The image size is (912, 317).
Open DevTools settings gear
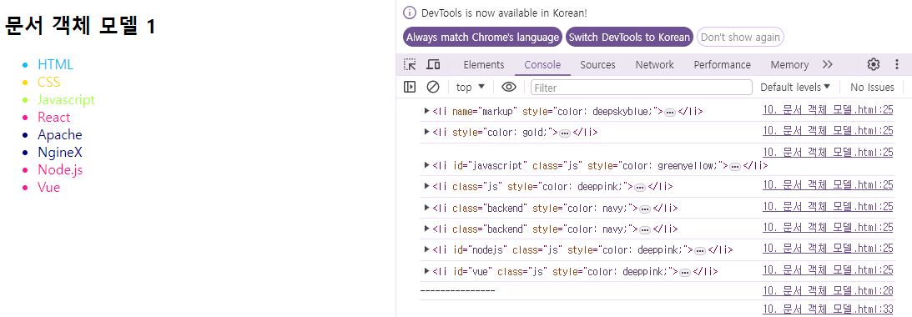tap(873, 64)
